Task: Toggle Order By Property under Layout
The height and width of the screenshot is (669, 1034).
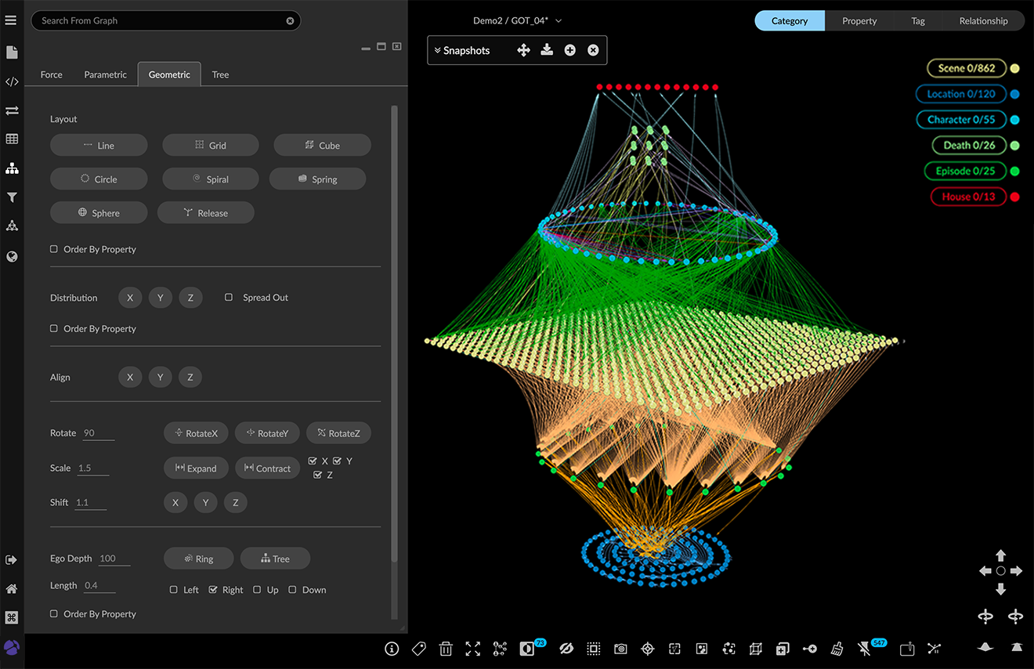Action: (54, 249)
